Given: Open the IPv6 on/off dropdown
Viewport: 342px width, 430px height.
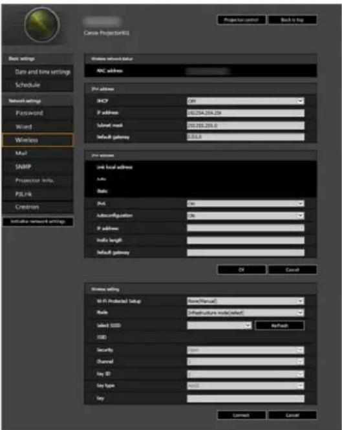Looking at the screenshot, I should [246, 204].
